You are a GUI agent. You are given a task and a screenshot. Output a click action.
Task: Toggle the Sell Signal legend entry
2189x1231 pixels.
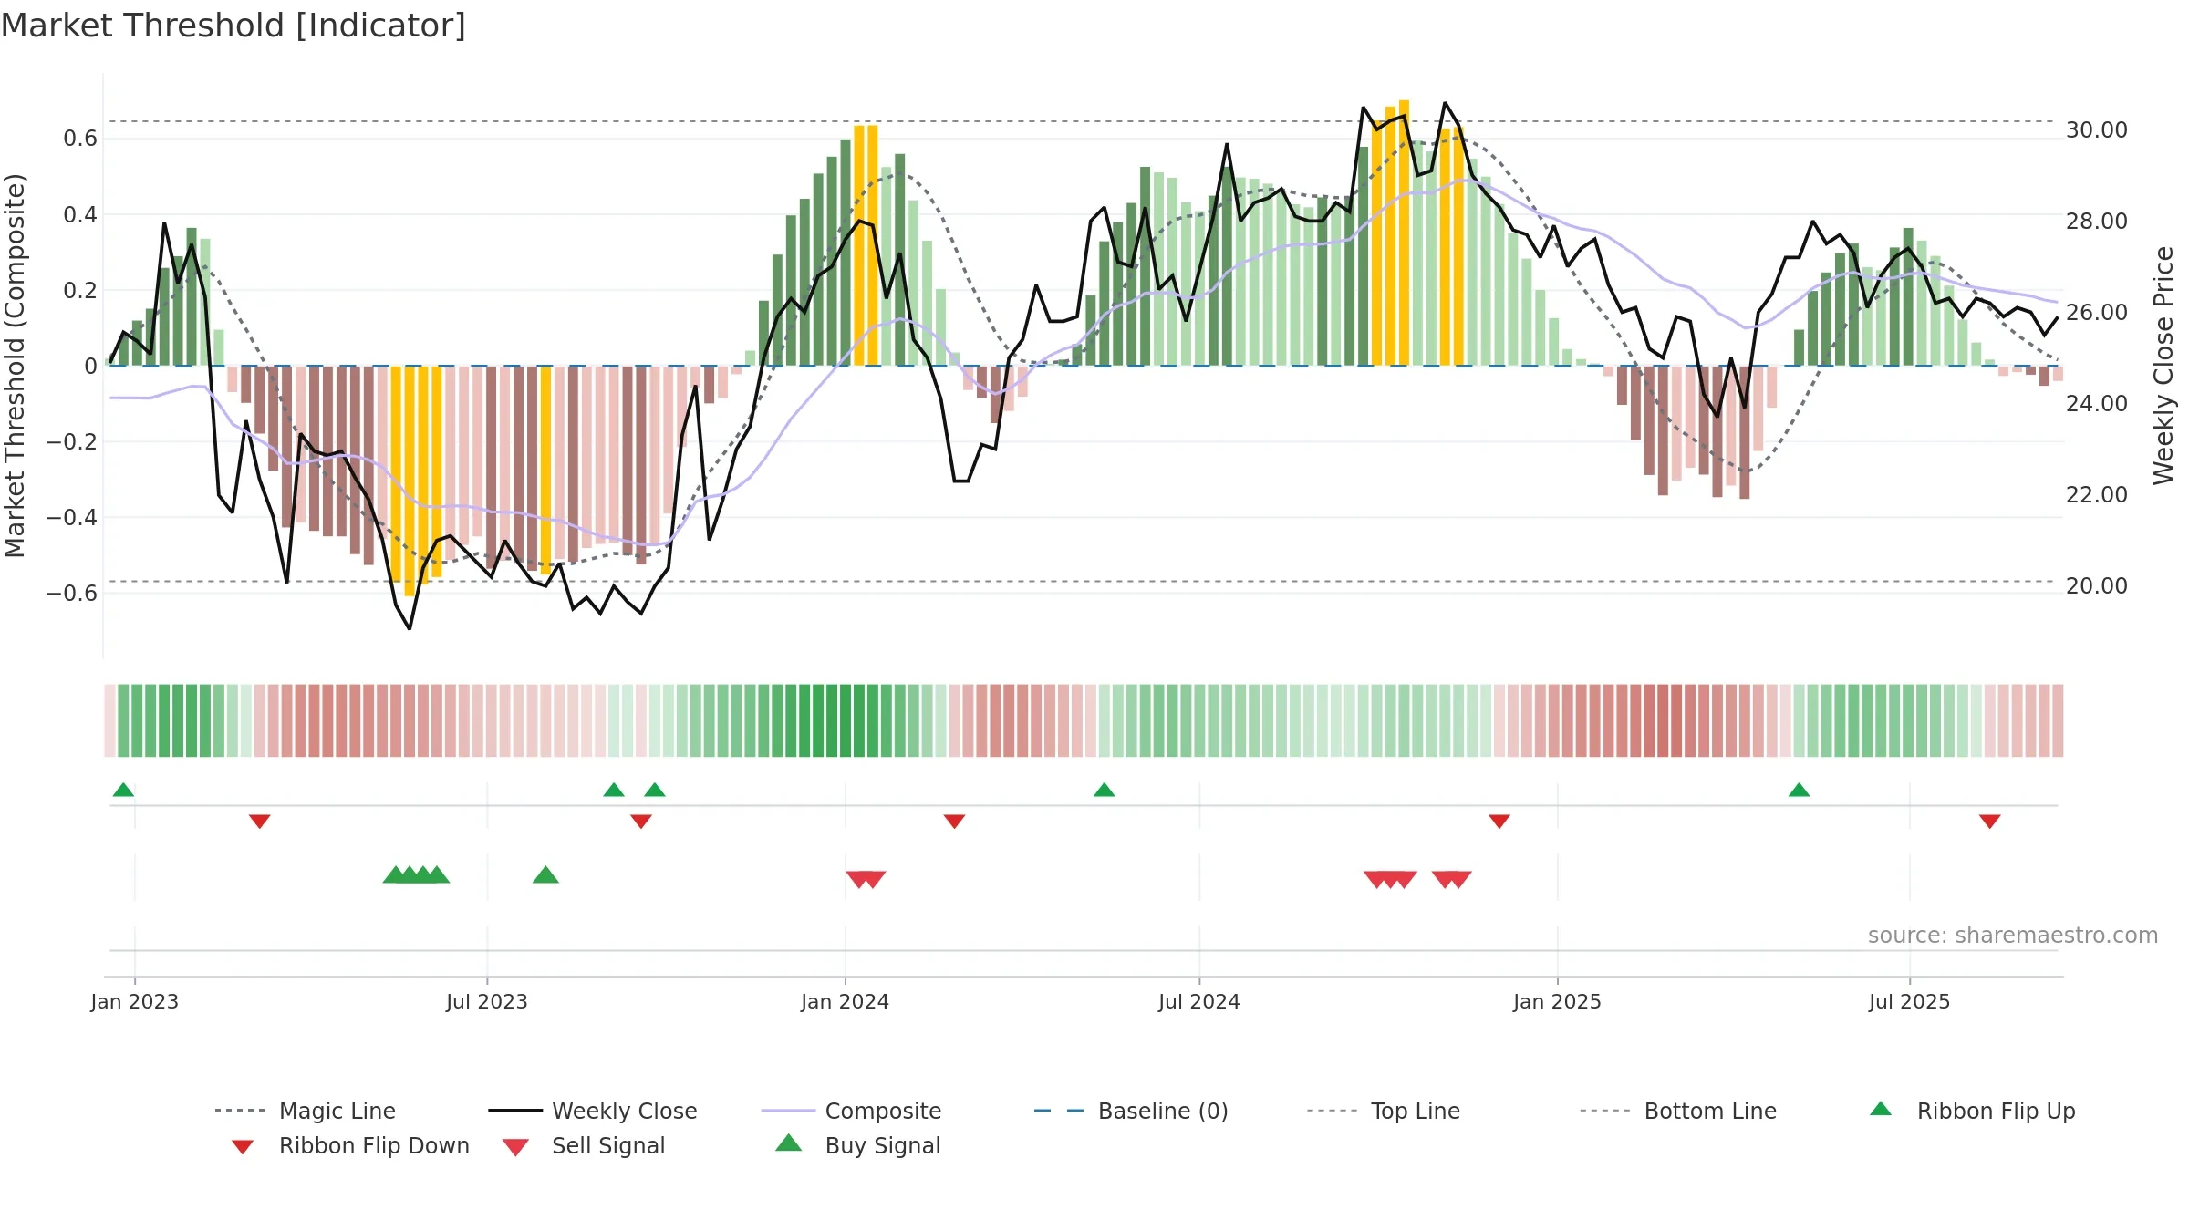pos(584,1145)
